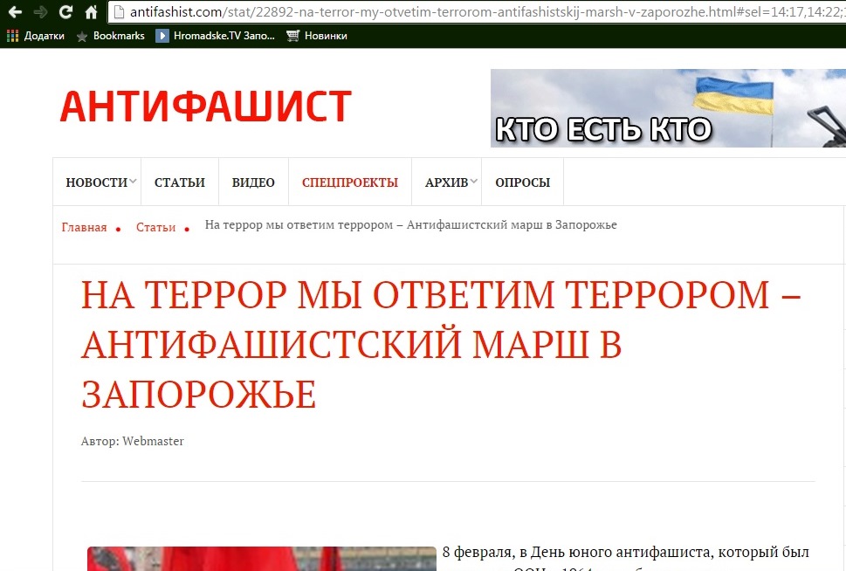Expand the АРХИВ dropdown menu
Screen dimensions: 846x571
450,182
